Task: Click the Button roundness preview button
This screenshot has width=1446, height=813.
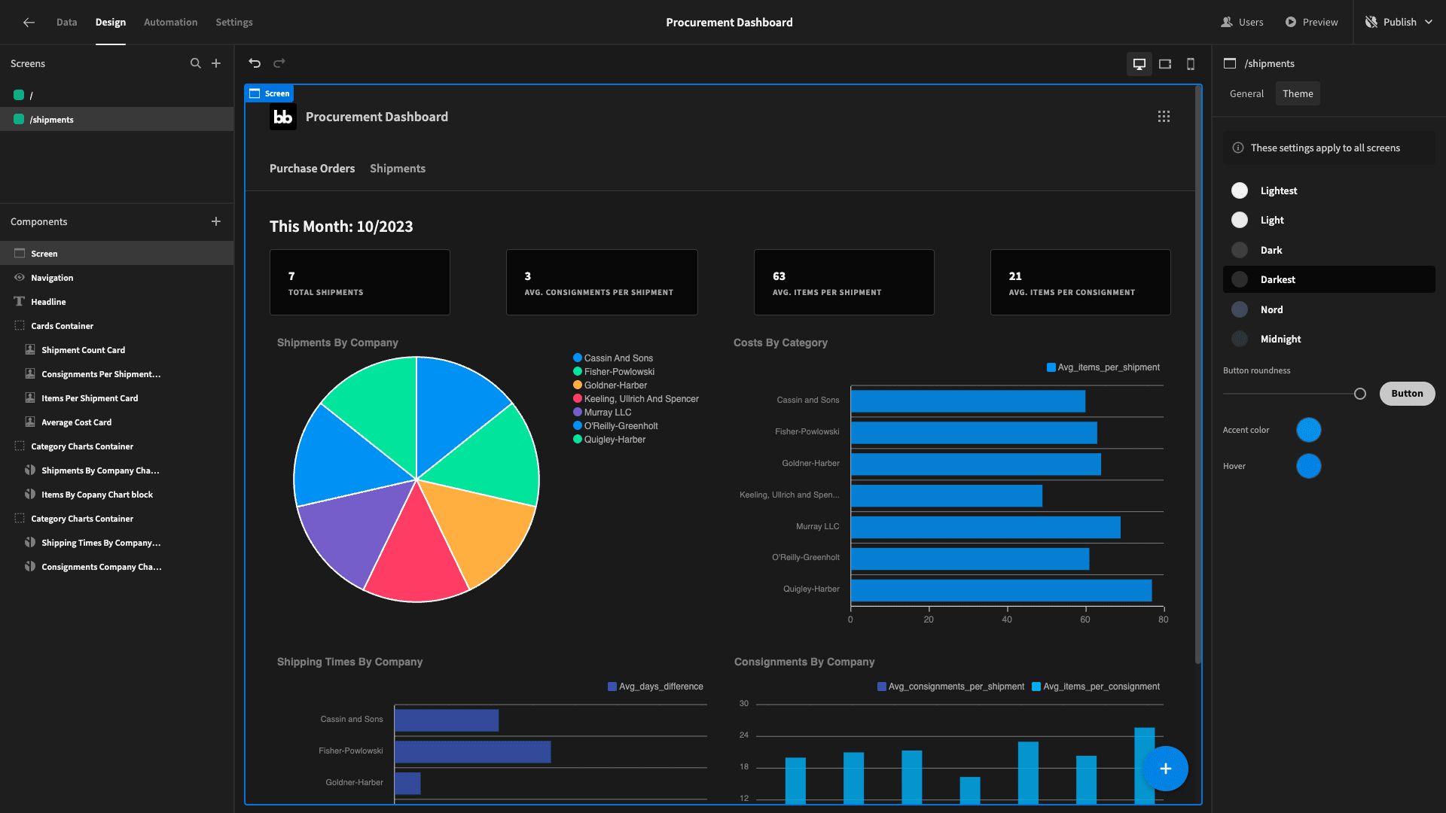Action: 1407,394
